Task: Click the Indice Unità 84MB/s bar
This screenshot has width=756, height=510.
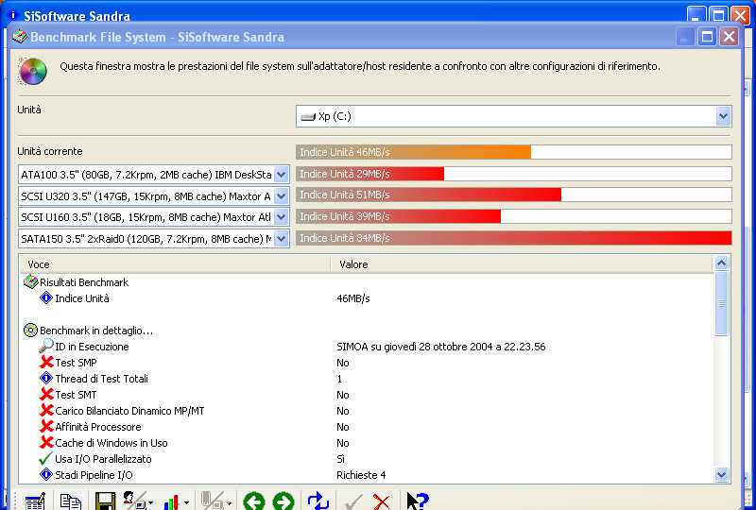Action: coord(514,238)
